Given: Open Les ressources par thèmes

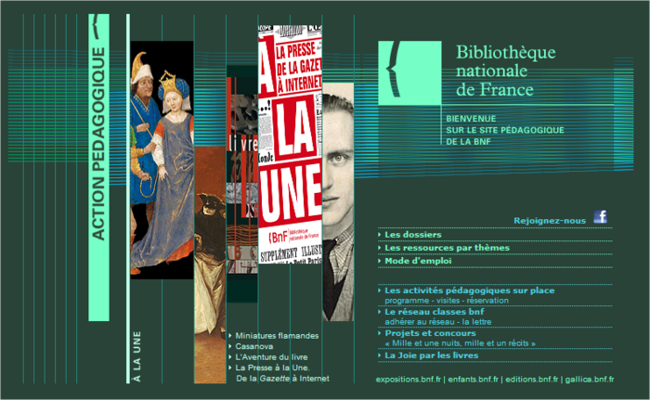Looking at the screenshot, I should click(x=447, y=248).
